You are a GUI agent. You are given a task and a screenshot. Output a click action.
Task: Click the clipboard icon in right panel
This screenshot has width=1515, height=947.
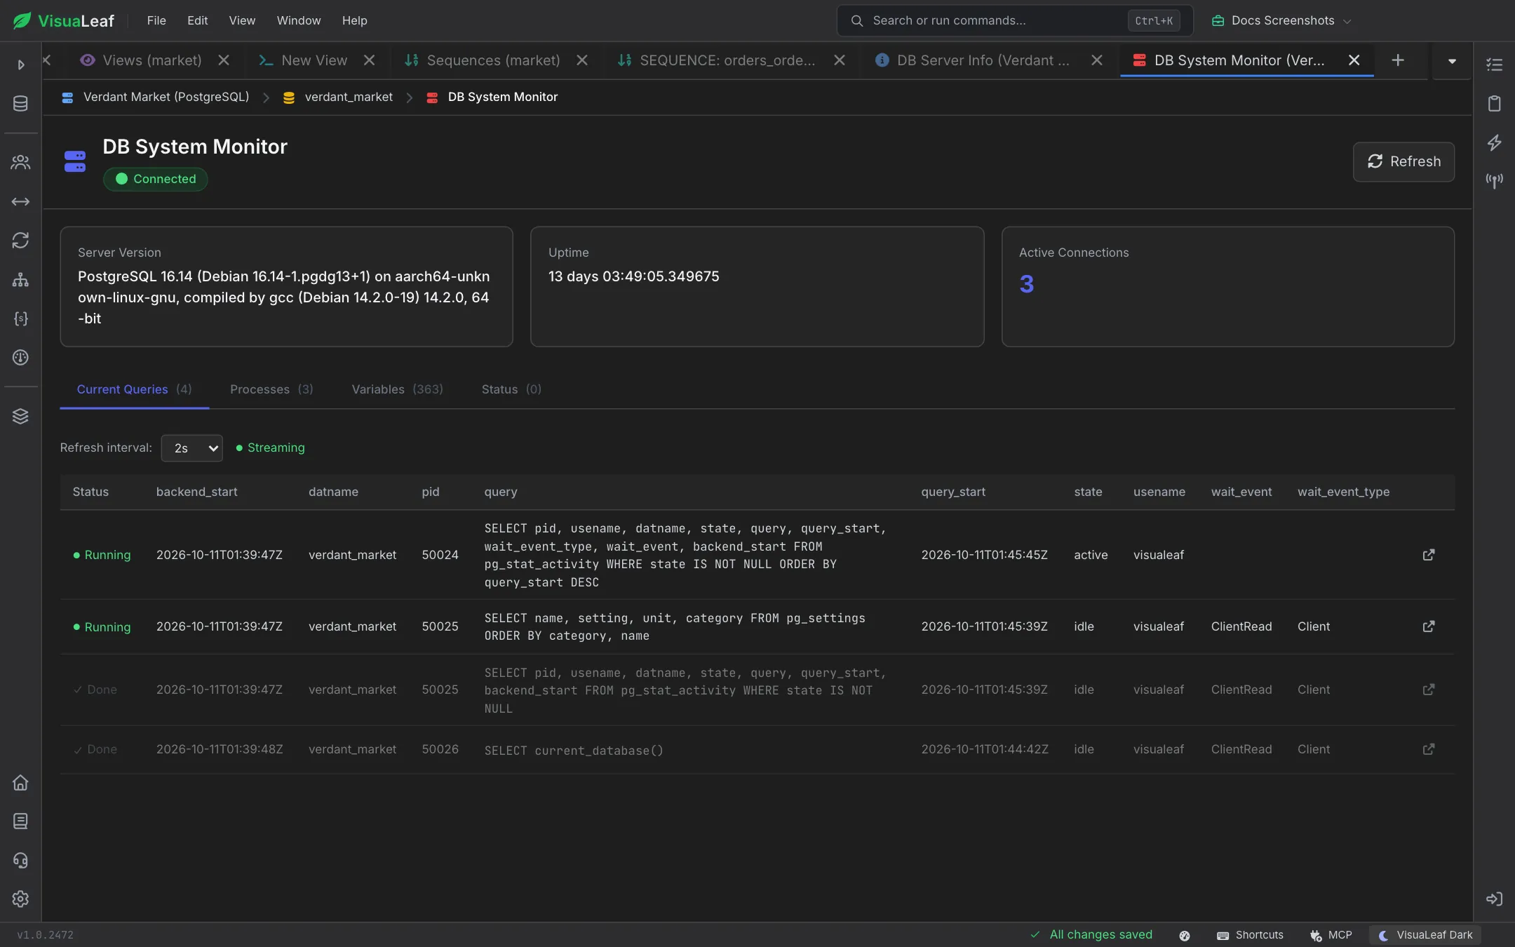[1494, 104]
